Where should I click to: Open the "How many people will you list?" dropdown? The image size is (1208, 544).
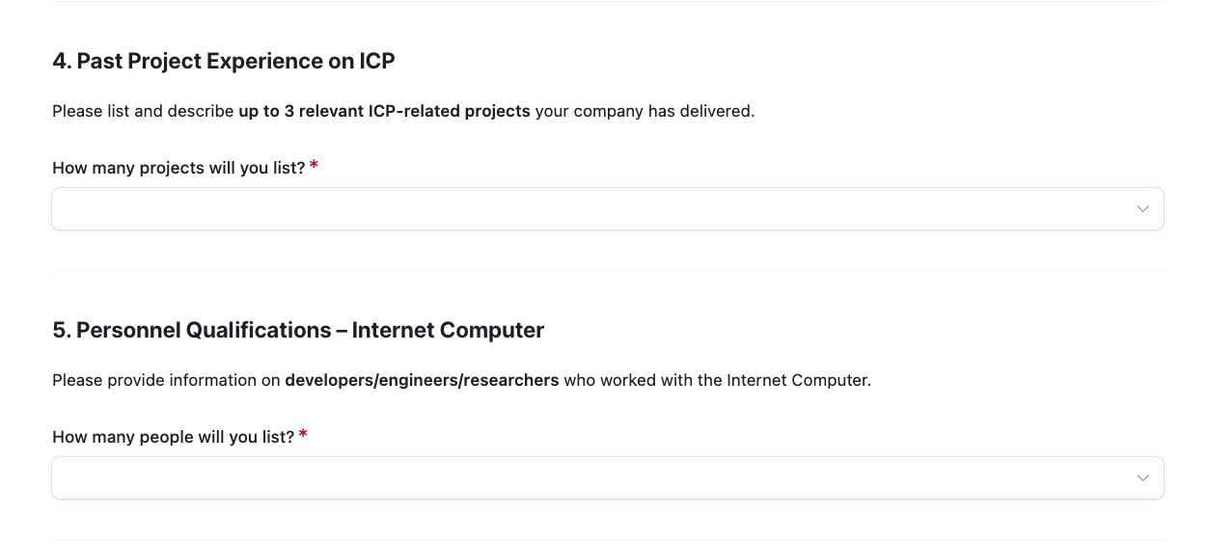coord(608,477)
